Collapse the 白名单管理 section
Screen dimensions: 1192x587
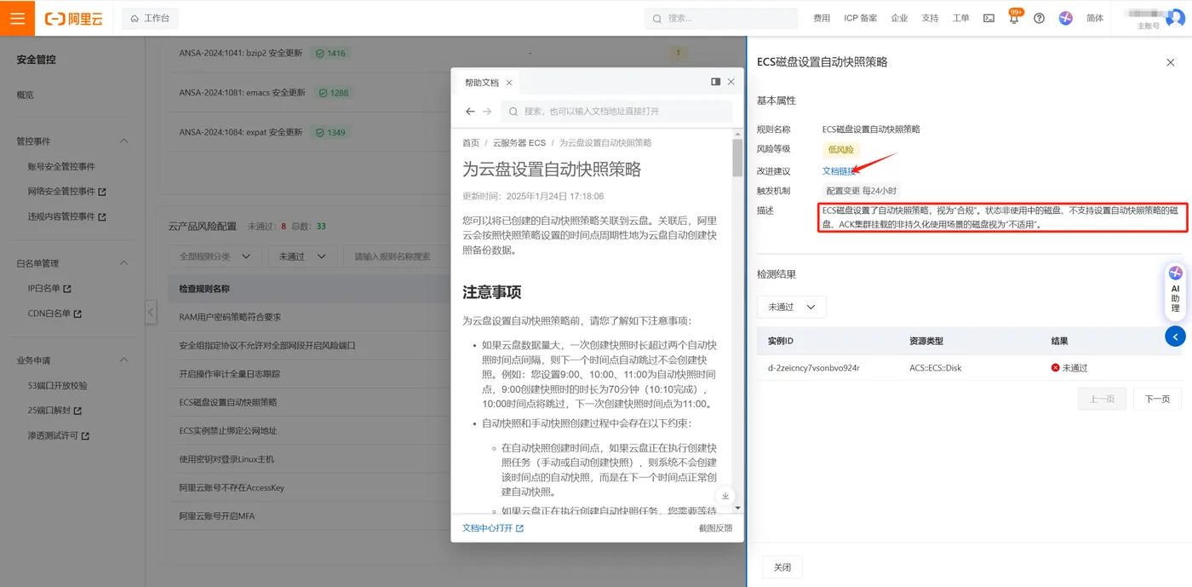(123, 263)
